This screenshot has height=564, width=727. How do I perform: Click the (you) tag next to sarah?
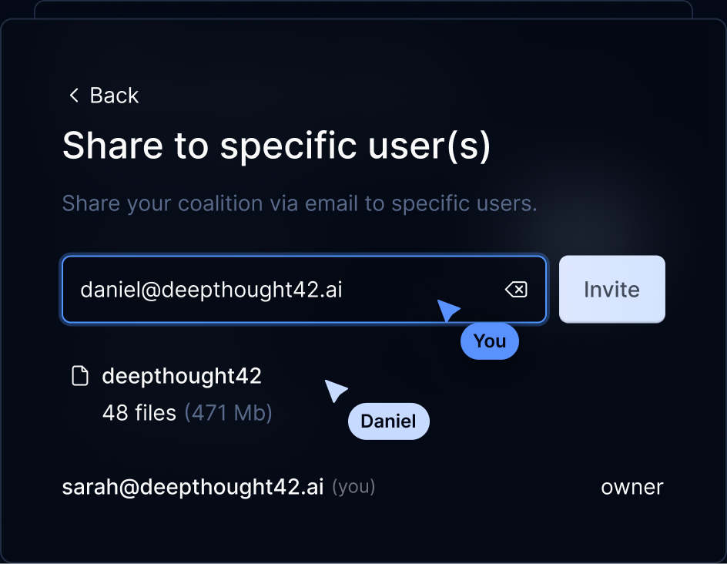point(353,487)
